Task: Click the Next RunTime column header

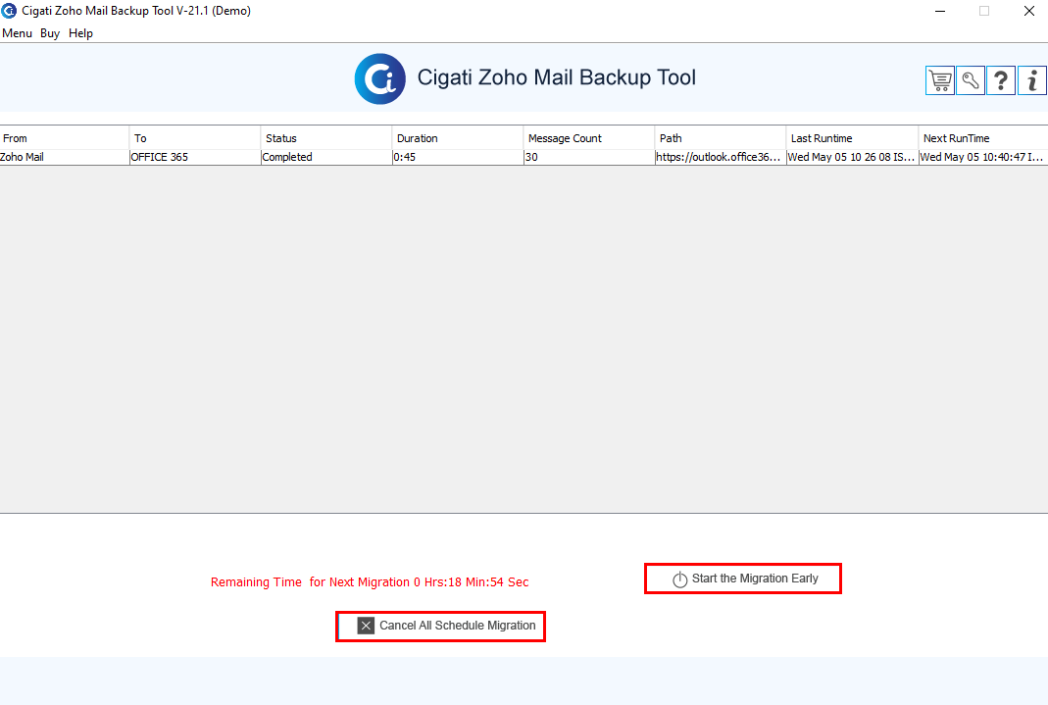Action: (x=983, y=138)
